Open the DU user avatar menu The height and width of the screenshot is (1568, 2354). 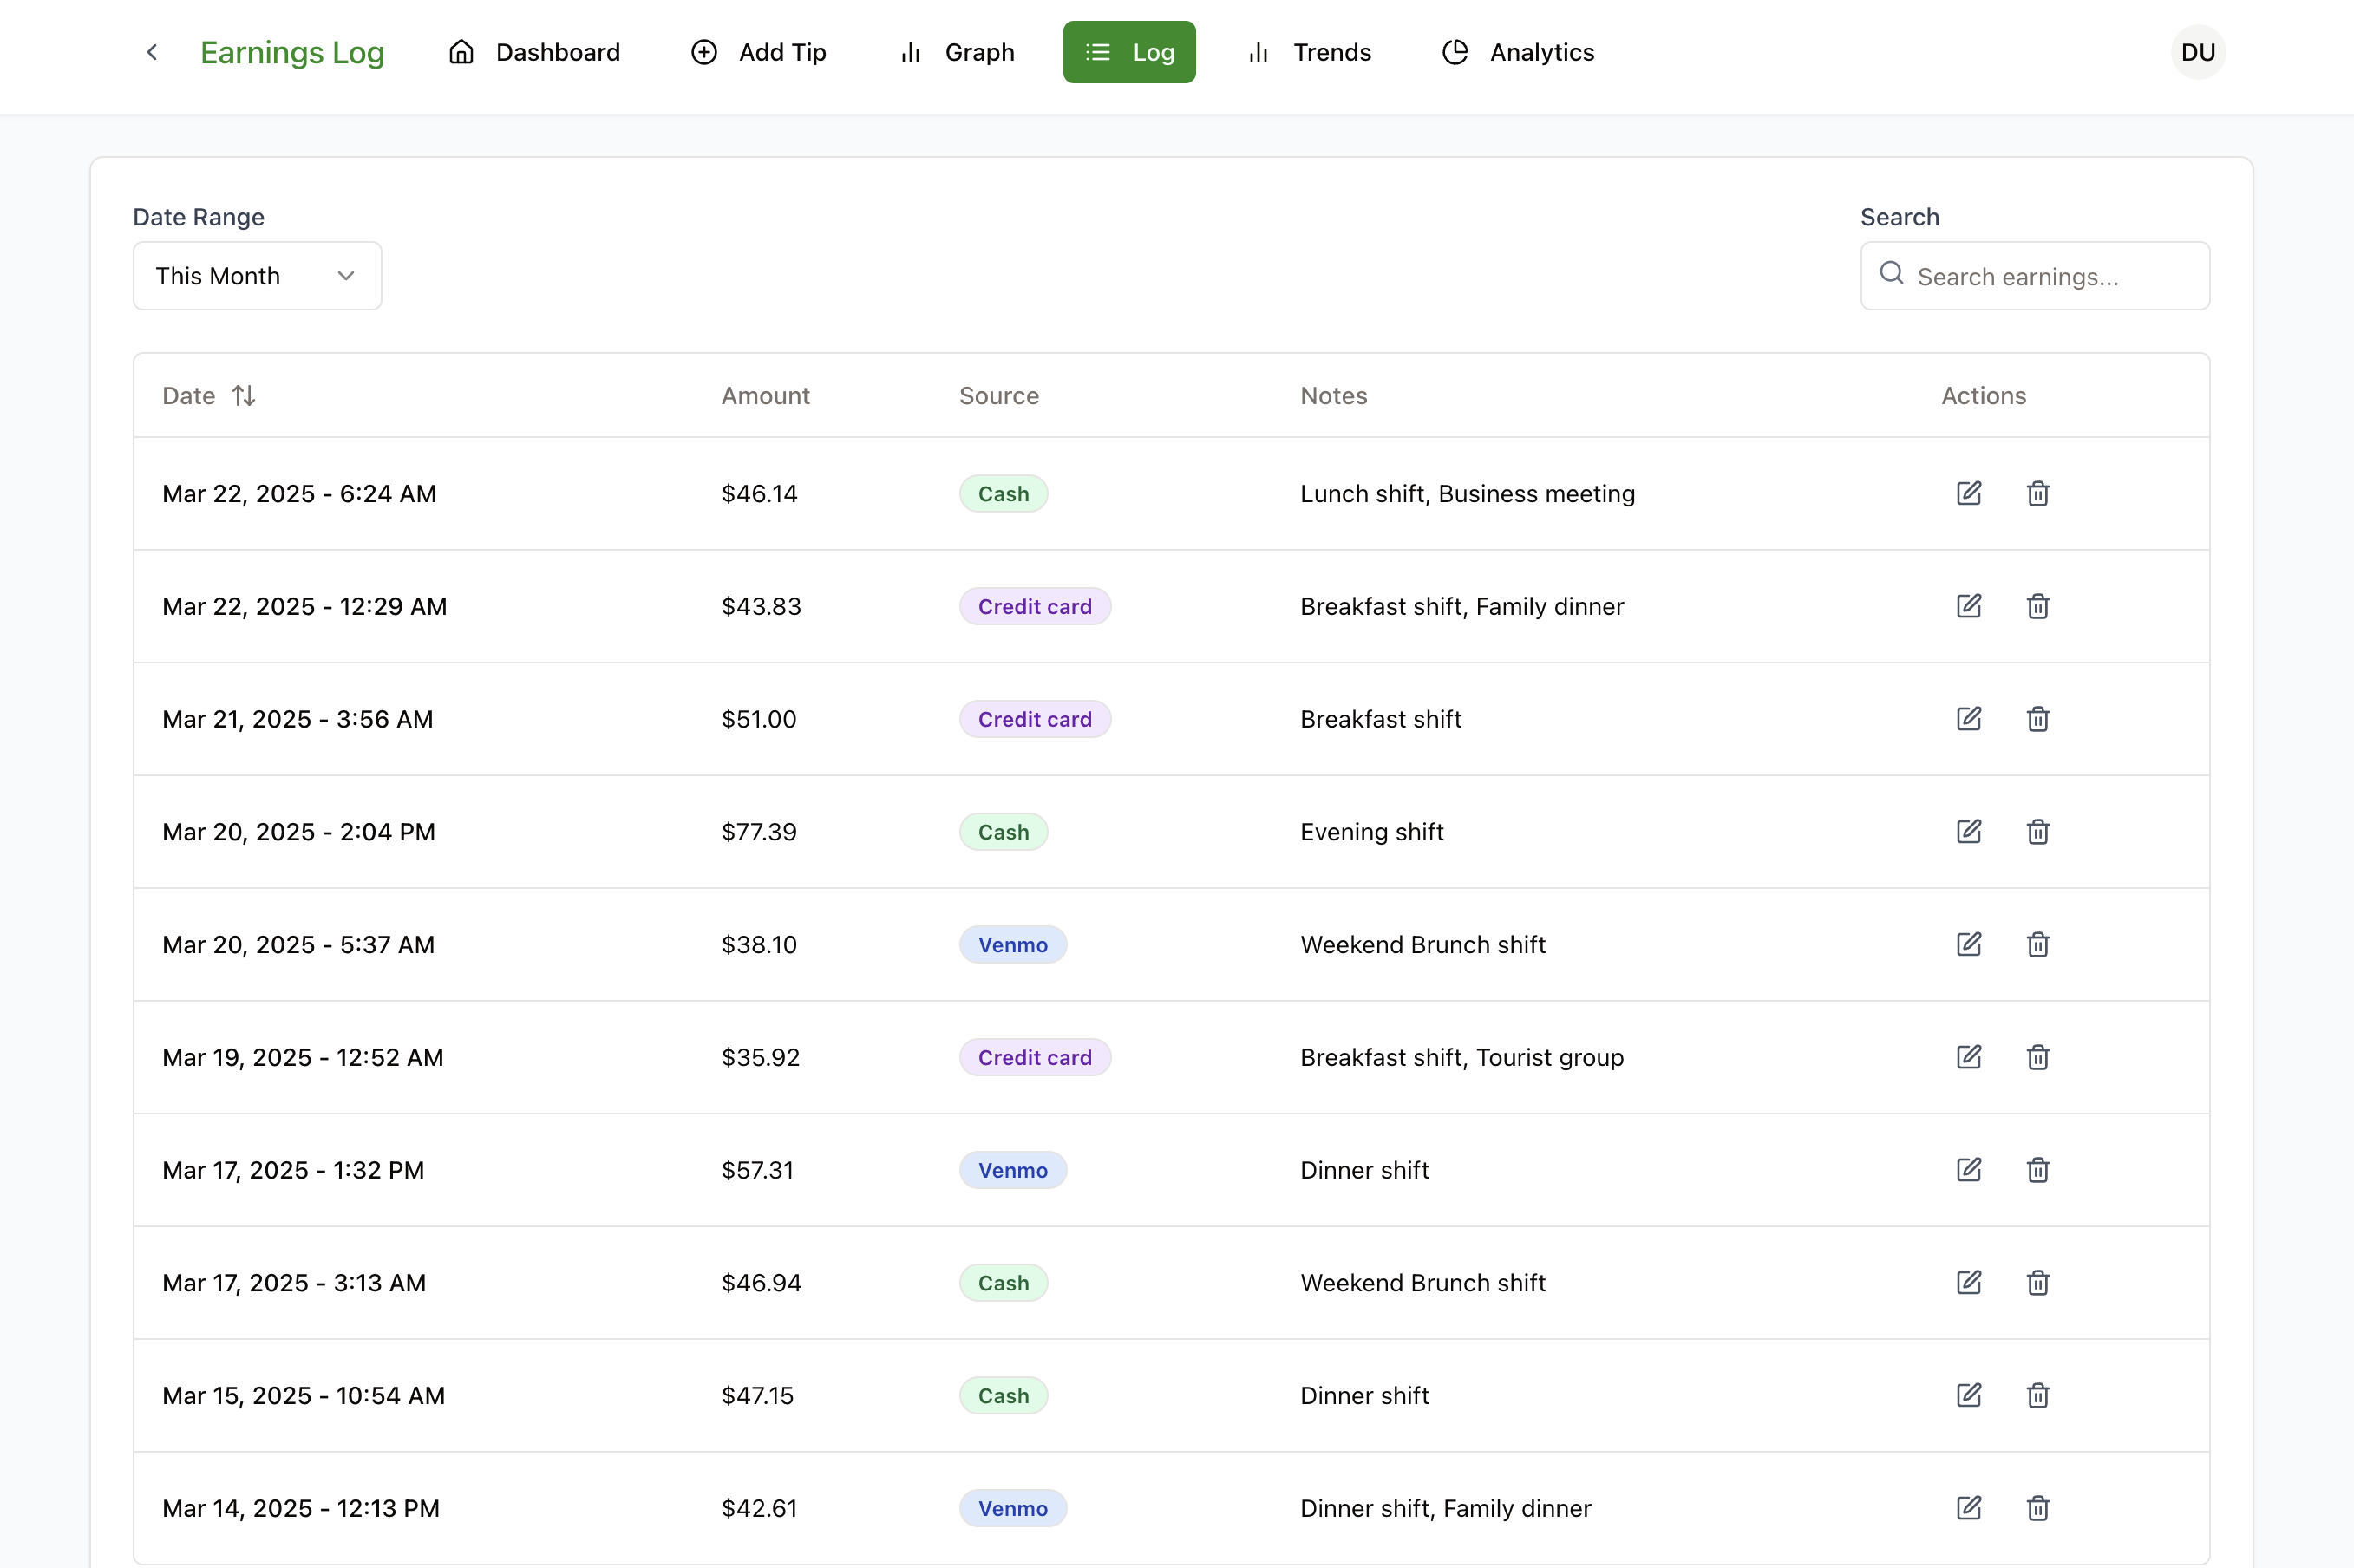point(2197,52)
